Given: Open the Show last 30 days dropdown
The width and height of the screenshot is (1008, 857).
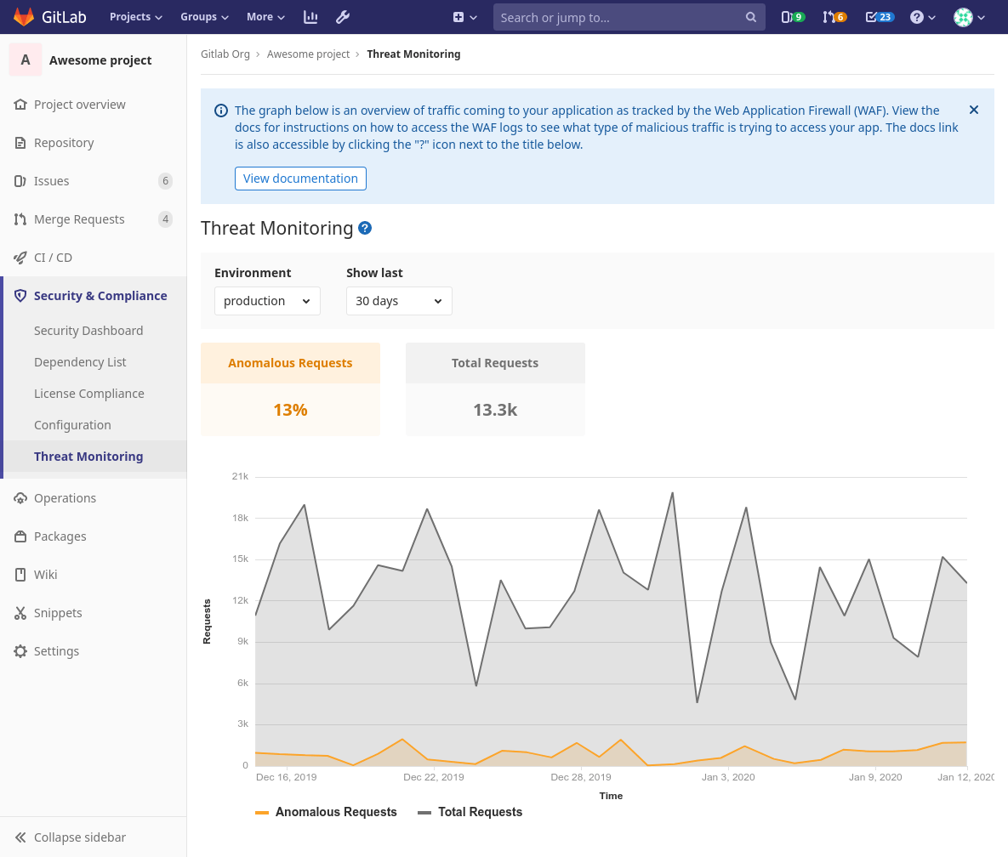Looking at the screenshot, I should point(399,300).
